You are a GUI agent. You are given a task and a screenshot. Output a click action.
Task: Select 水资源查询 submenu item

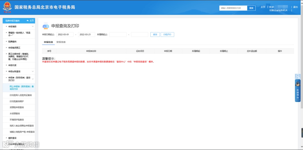pyautogui.click(x=19, y=113)
